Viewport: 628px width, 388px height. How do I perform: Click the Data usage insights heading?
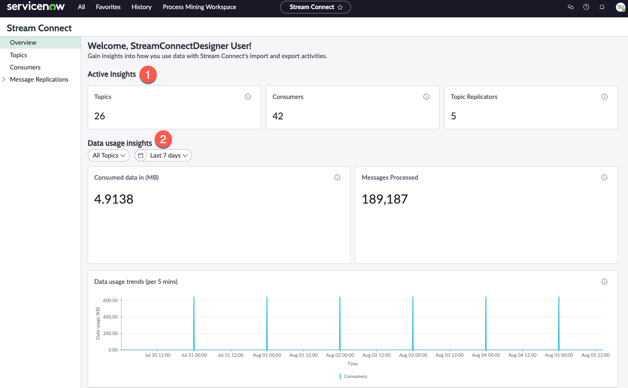click(120, 143)
